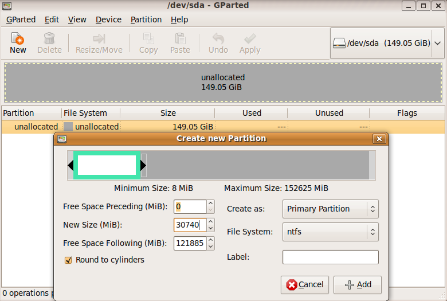
Task: Click the New Size input field
Action: point(190,225)
